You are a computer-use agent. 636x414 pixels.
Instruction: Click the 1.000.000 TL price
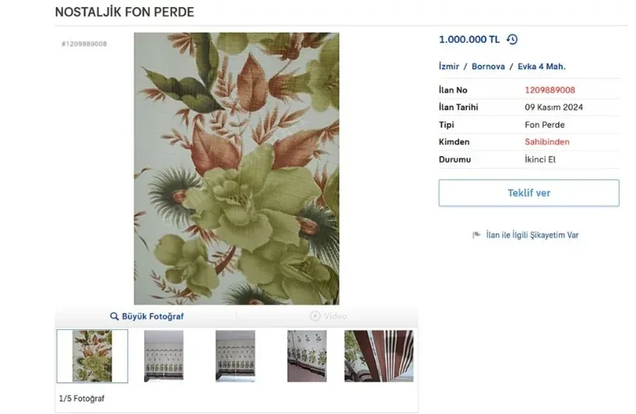click(469, 40)
